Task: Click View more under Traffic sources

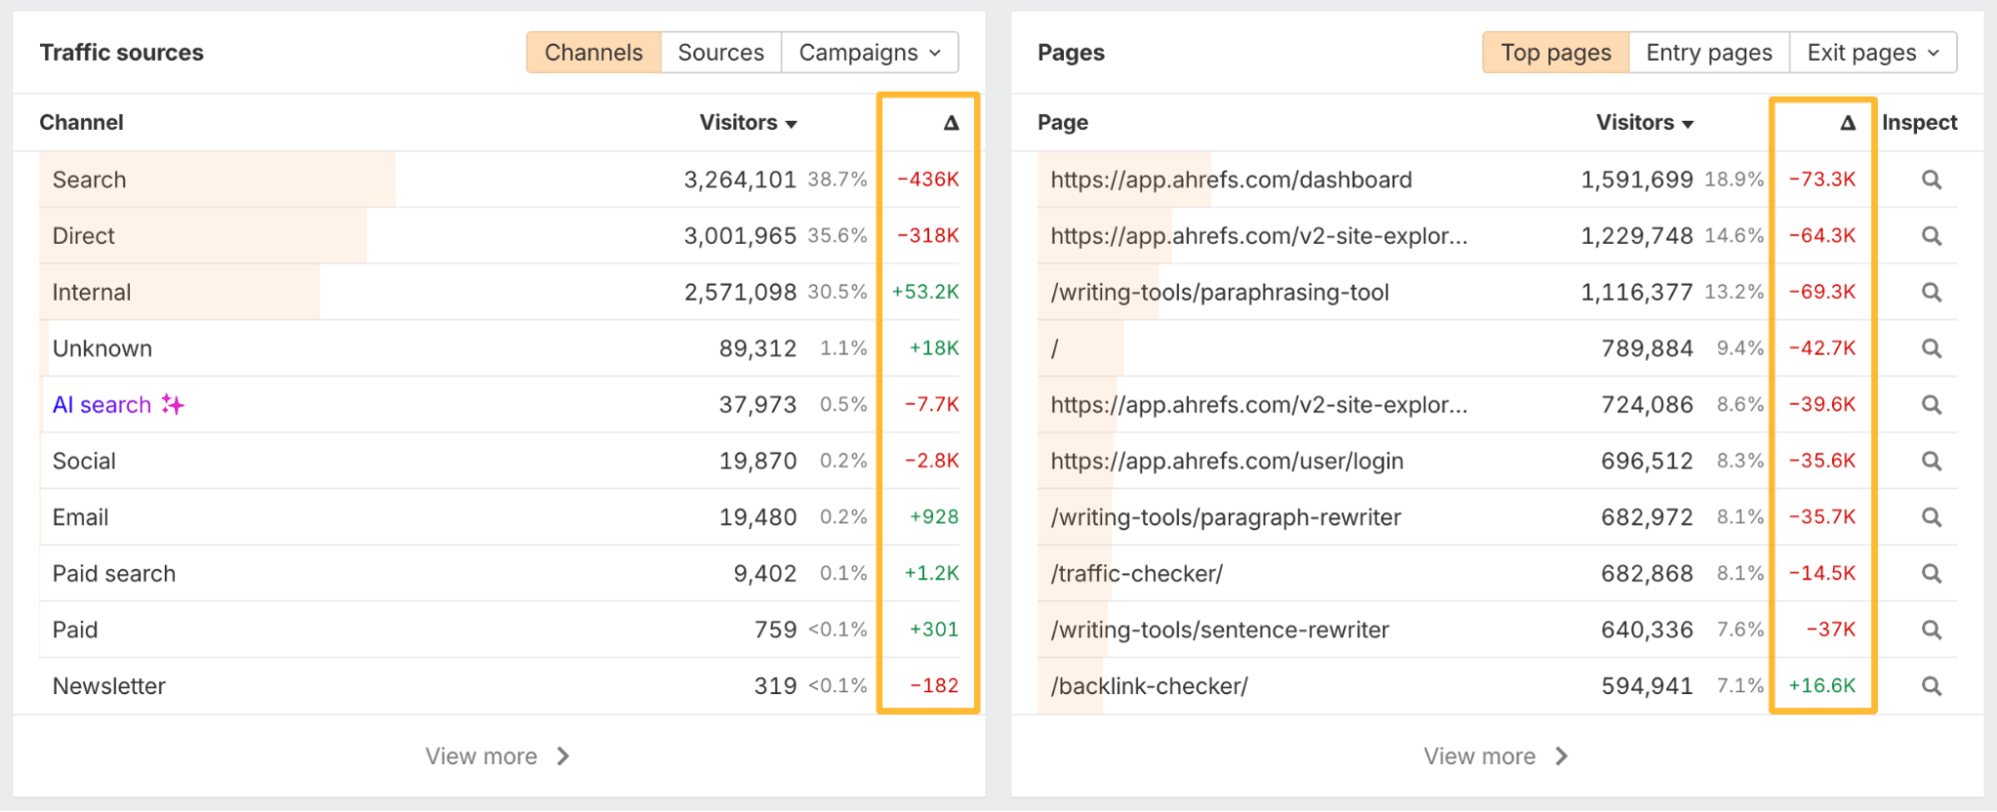Action: point(497,756)
